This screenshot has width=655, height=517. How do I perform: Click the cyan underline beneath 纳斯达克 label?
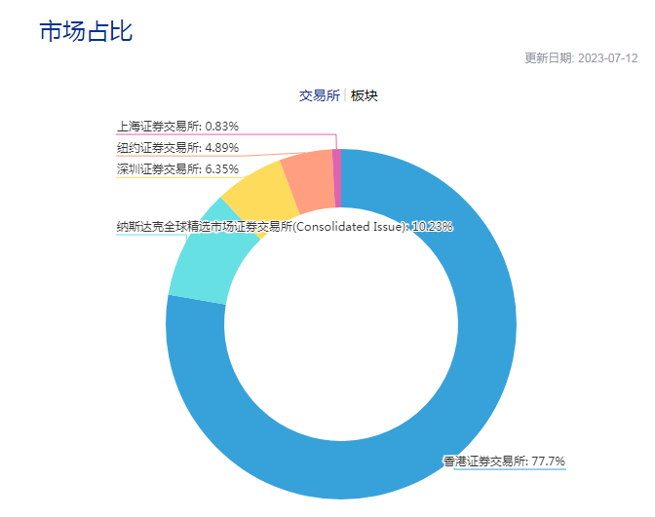pyautogui.click(x=151, y=235)
